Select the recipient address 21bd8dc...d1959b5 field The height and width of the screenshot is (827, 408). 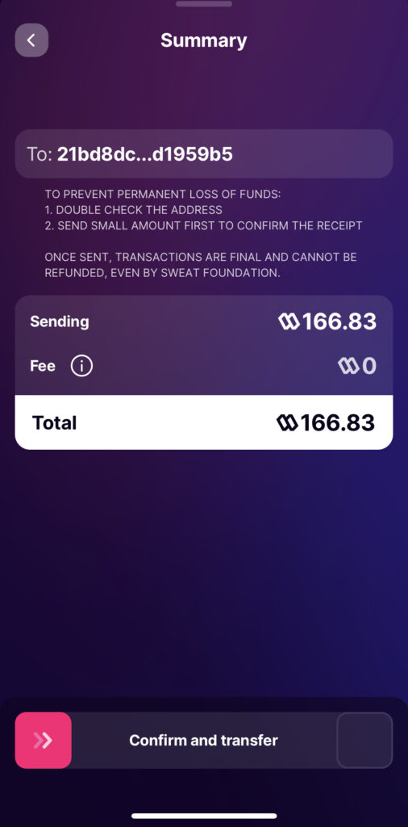point(204,154)
